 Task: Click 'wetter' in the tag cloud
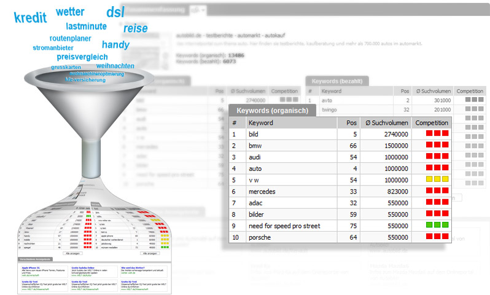tap(70, 12)
